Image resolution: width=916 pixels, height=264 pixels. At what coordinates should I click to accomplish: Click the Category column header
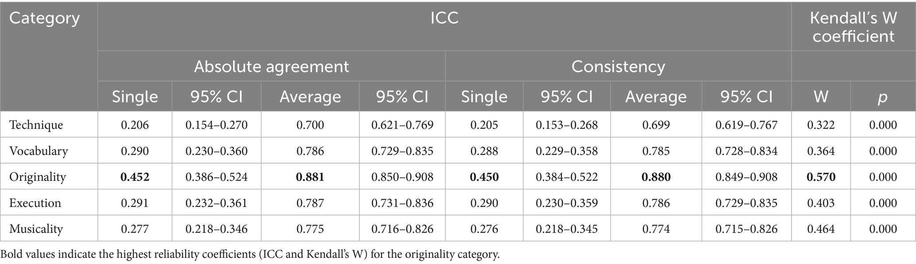[x=44, y=19]
